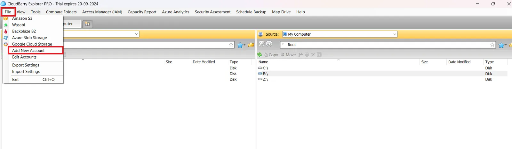Viewport: 512px width, 149px height.
Task: Sort by Size column in left pane
Action: 178,62
